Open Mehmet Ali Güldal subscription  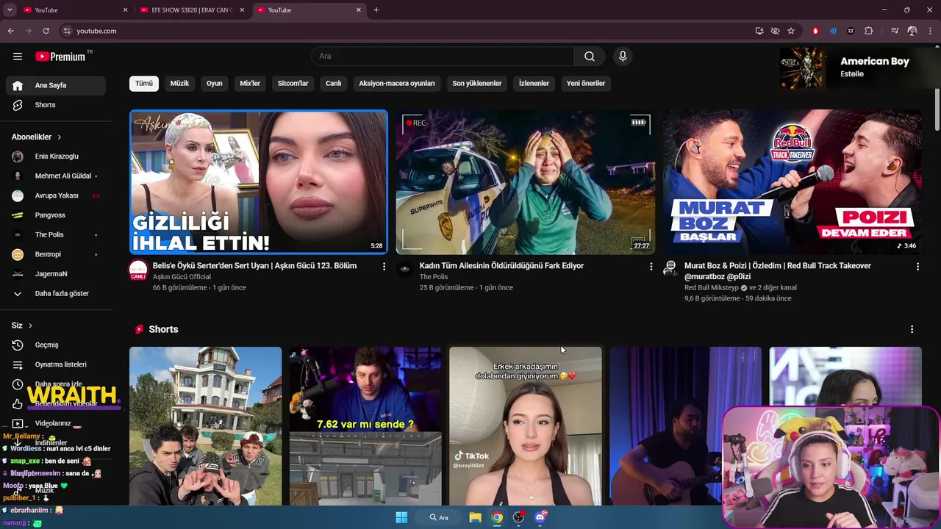click(56, 176)
